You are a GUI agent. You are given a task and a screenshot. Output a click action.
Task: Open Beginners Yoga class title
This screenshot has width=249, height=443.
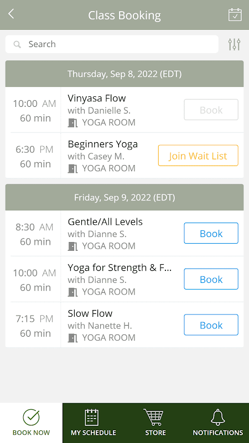click(x=103, y=145)
